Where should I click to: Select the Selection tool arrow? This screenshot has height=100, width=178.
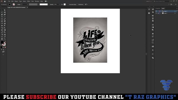(2, 10)
